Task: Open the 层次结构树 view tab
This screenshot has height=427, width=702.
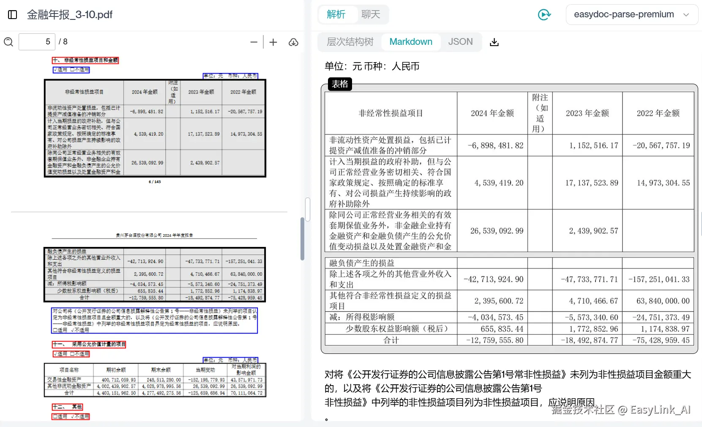Action: [x=350, y=42]
